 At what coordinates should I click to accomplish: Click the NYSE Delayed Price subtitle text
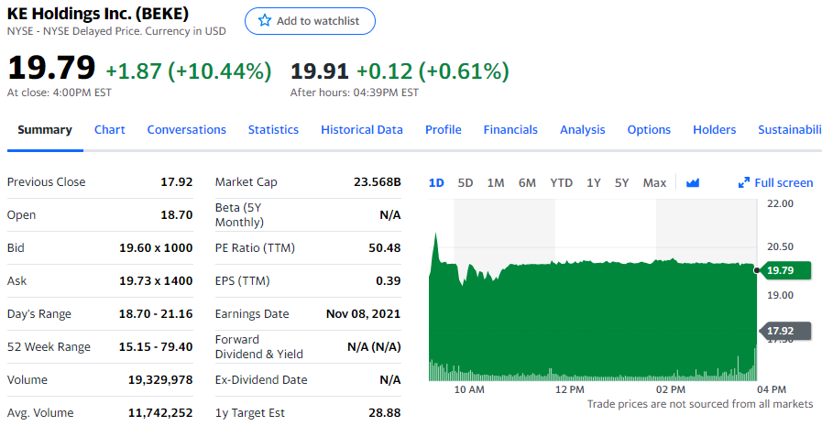(x=116, y=31)
